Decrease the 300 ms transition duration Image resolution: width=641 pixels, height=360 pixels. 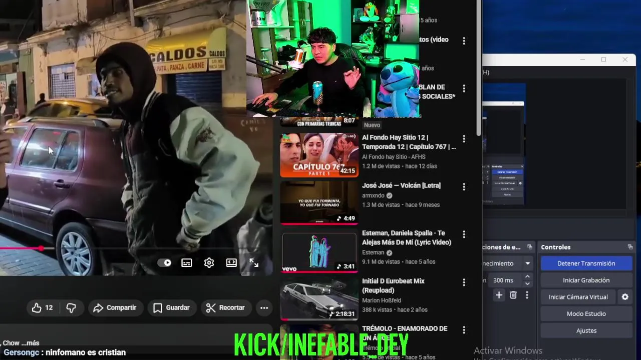[x=527, y=283]
